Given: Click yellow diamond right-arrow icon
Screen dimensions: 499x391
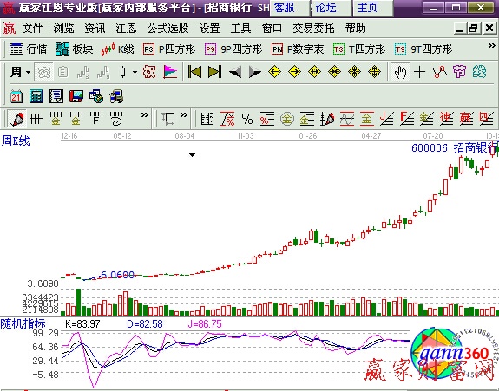Looking at the screenshot, I should coord(295,72).
